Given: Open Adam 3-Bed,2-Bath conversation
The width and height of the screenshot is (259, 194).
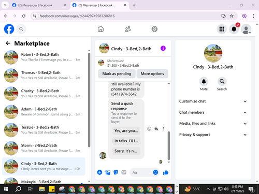Looking at the screenshot, I should point(44,112).
